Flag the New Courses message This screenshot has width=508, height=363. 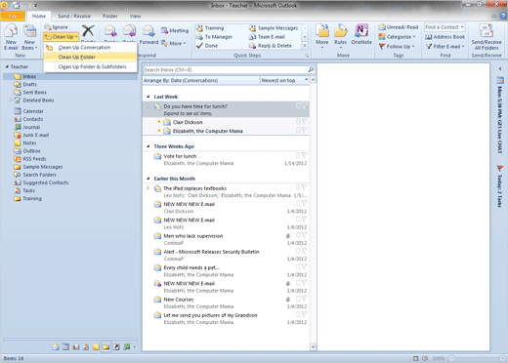click(304, 299)
